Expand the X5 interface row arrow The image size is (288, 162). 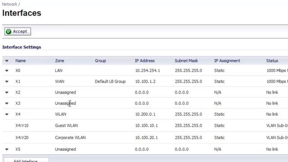click(x=7, y=149)
